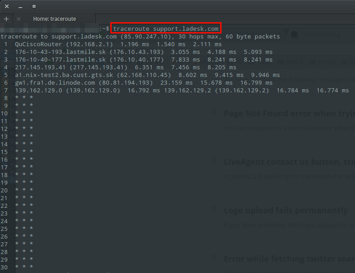Maximize the terminal window
The height and width of the screenshot is (273, 355).
coord(34,7)
